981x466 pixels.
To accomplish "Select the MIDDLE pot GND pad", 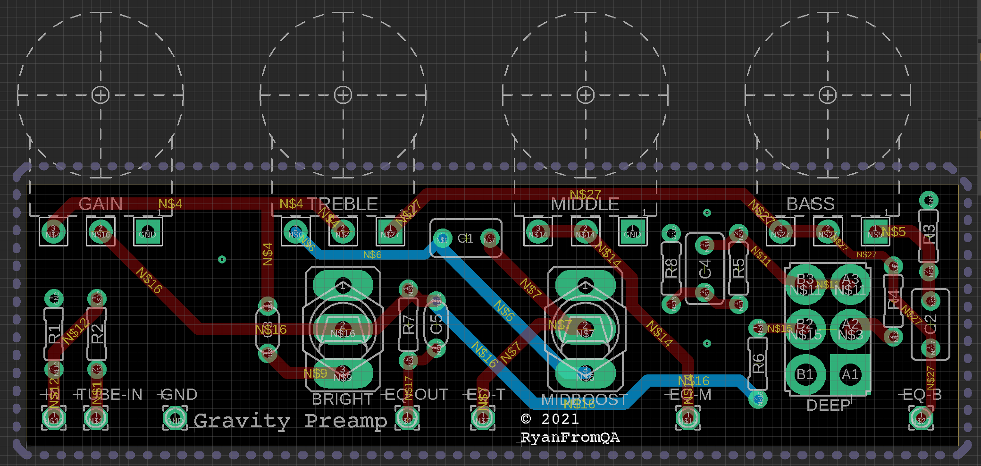I will tap(632, 231).
